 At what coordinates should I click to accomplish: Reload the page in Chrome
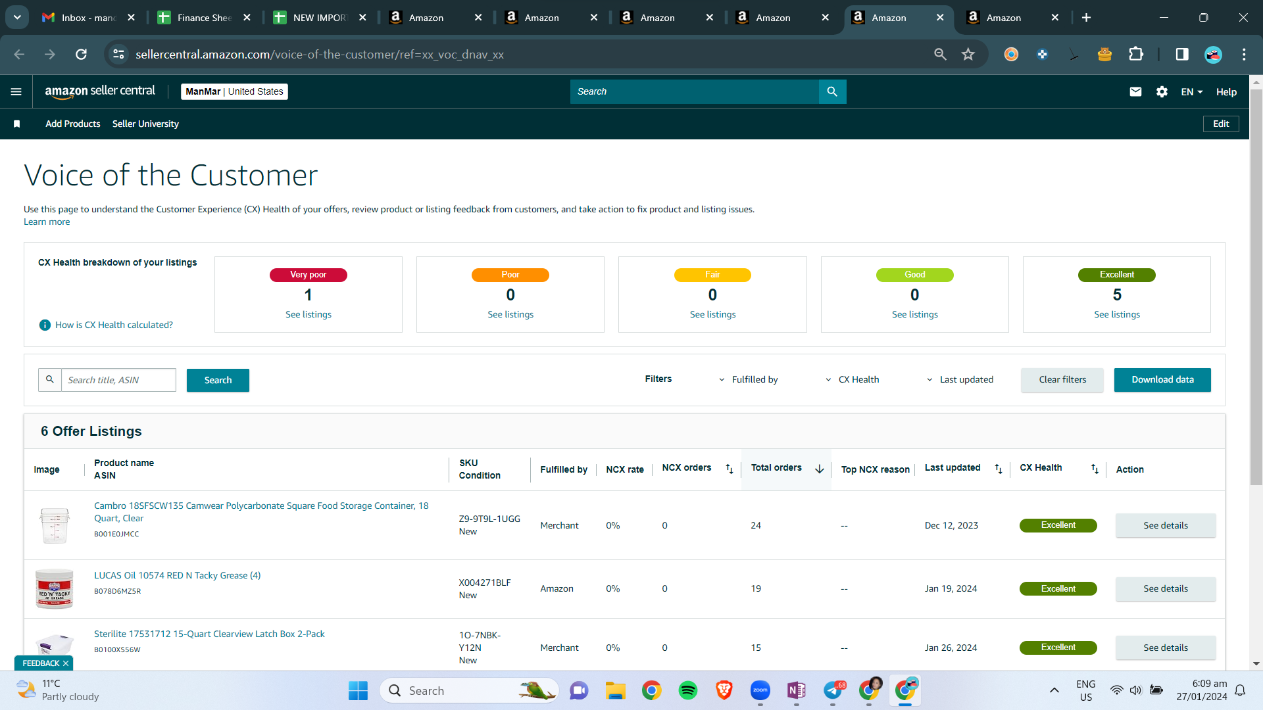81,55
